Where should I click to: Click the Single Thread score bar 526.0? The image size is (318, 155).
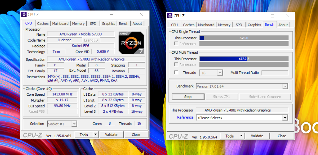pos(244,38)
